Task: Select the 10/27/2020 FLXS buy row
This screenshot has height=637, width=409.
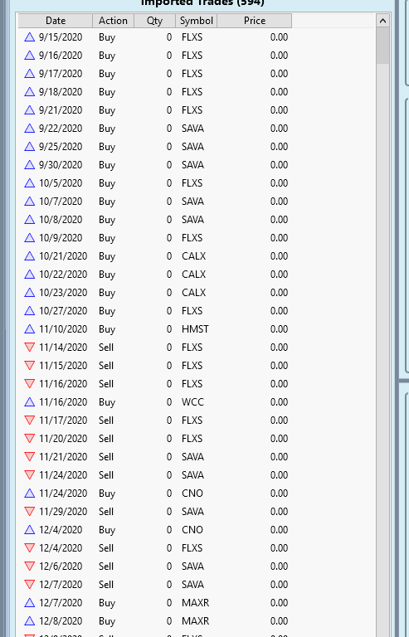Action: point(197,311)
